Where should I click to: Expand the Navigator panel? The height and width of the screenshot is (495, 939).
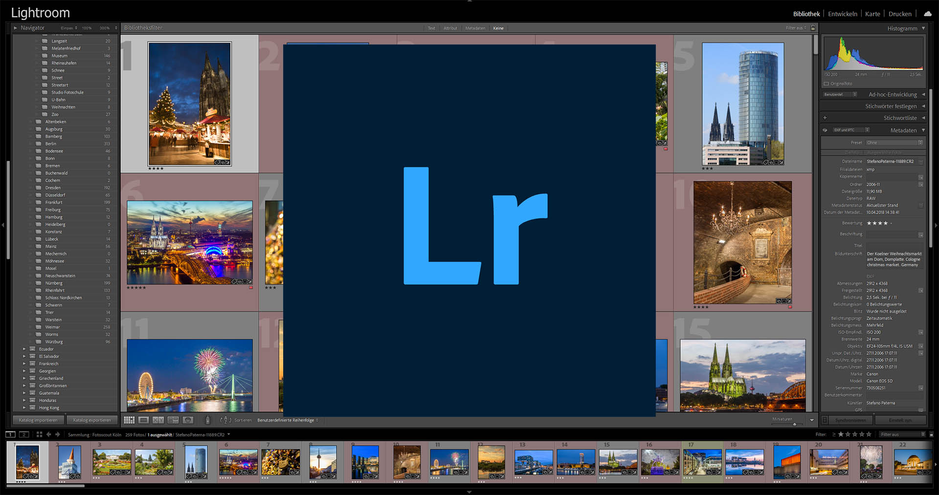point(15,28)
